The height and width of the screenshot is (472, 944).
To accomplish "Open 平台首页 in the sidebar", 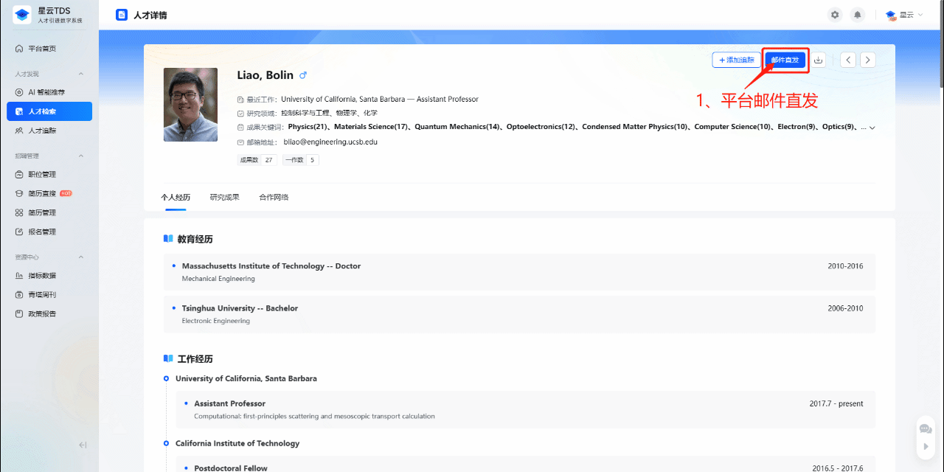I will (x=49, y=49).
